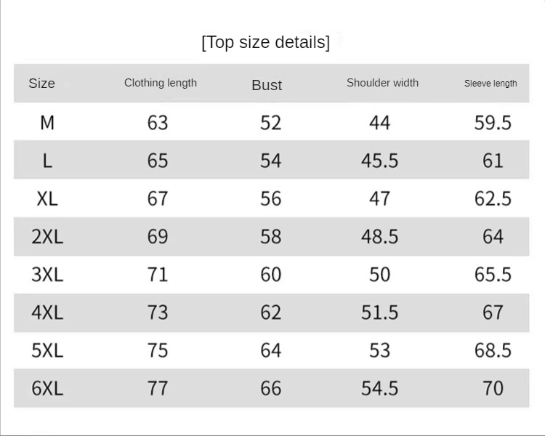Select the 5XL size label
The height and width of the screenshot is (436, 545).
(x=47, y=350)
